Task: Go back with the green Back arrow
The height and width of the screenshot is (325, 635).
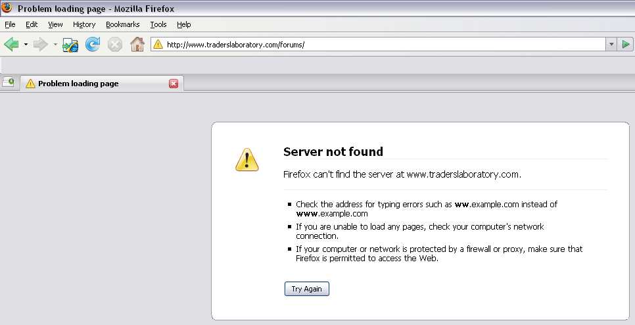Action: pos(11,44)
